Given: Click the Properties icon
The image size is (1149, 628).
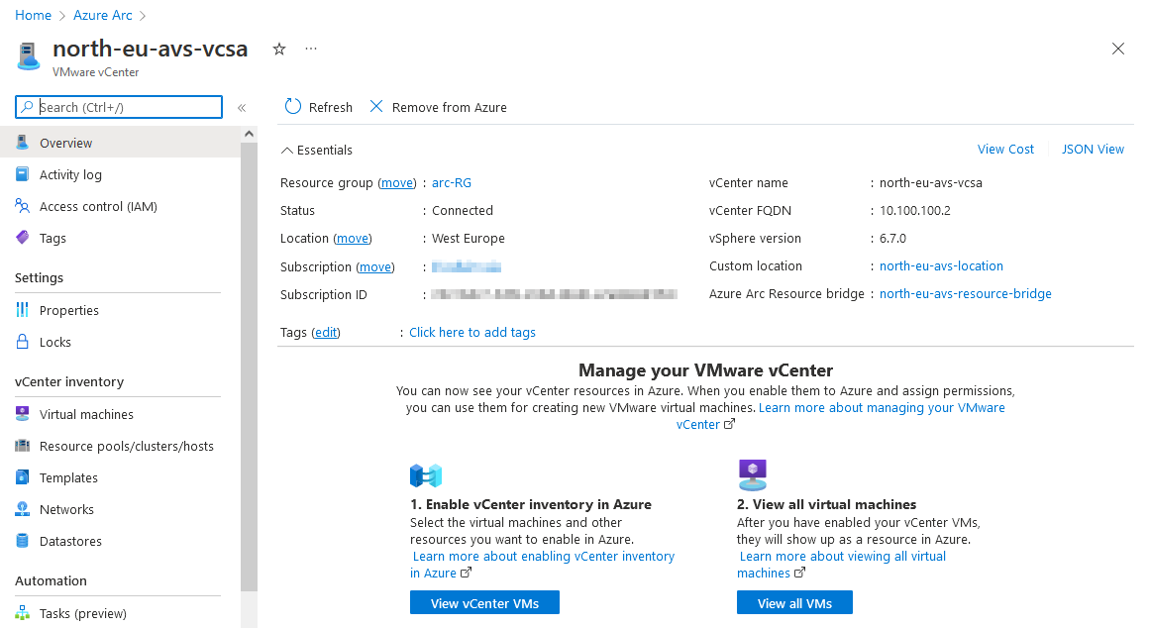Looking at the screenshot, I should click(23, 310).
